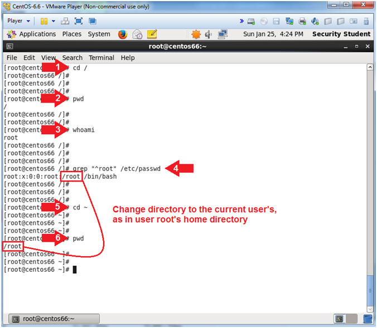Expand the hidden devices chevron
The image size is (377, 328).
pos(241,21)
